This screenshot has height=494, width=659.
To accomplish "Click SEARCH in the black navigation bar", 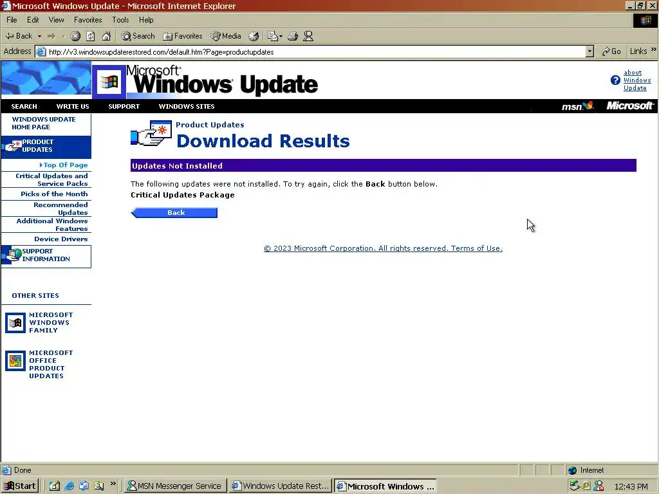I will click(x=24, y=107).
